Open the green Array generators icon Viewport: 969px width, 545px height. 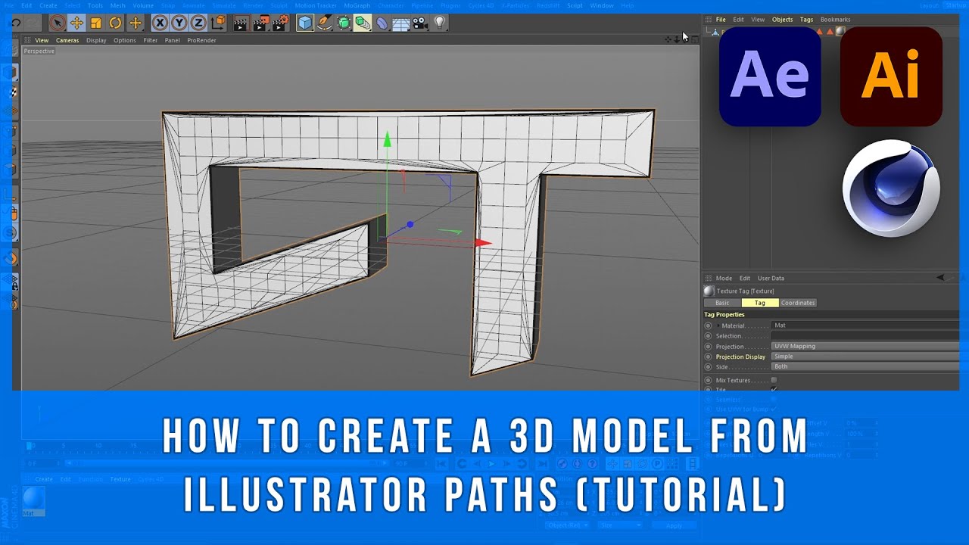pos(363,23)
